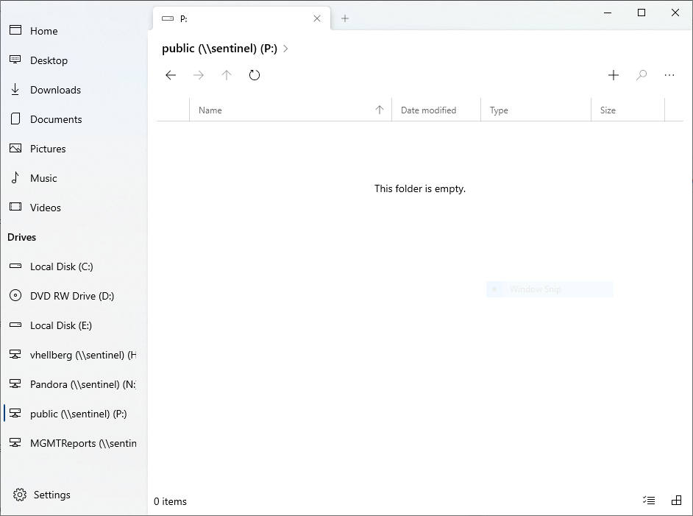Select DVD RW Drive (D:)
Viewport: 693px width, 516px height.
(x=74, y=296)
